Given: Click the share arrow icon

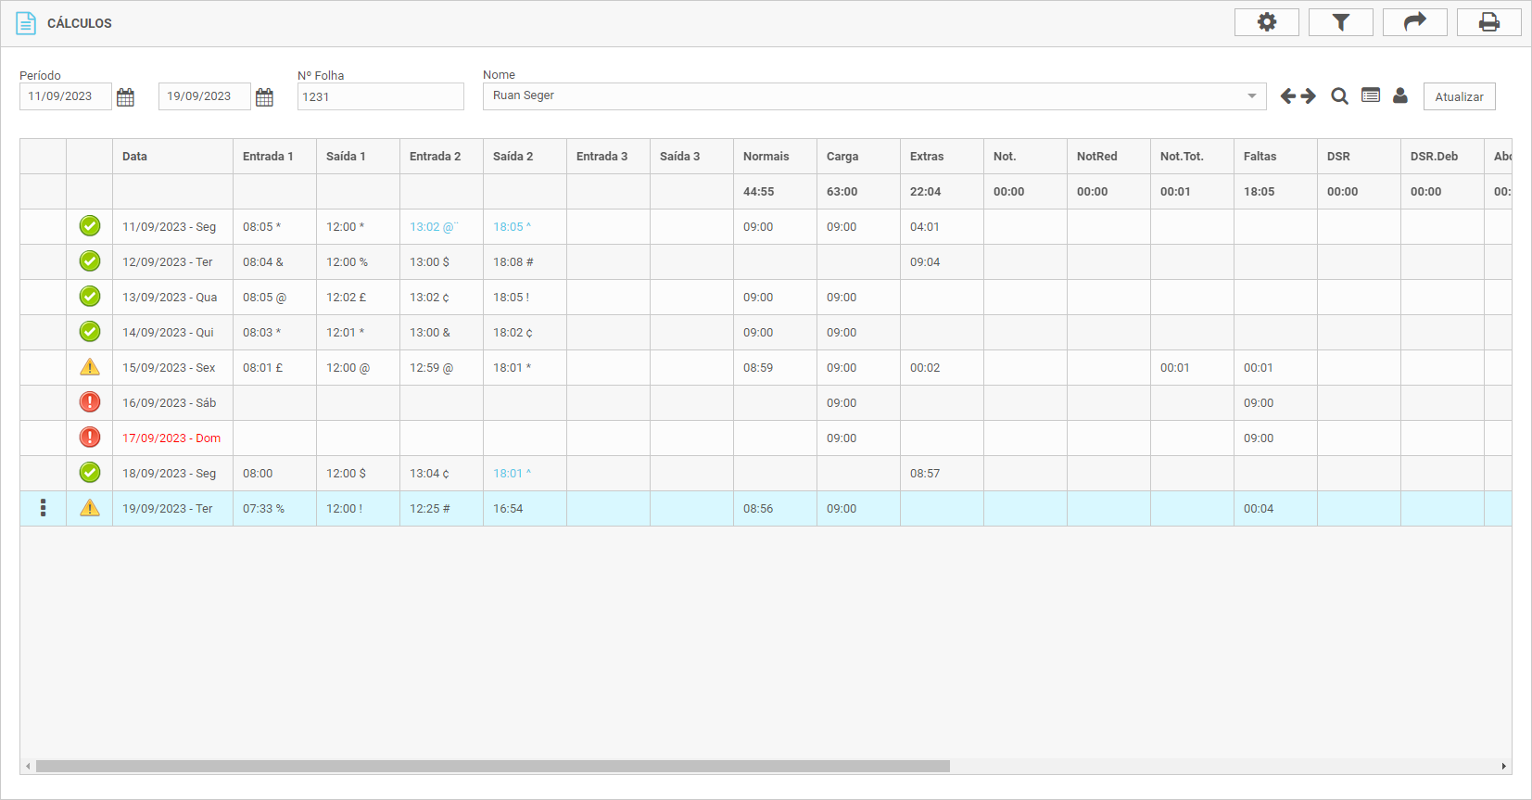Looking at the screenshot, I should 1414,22.
